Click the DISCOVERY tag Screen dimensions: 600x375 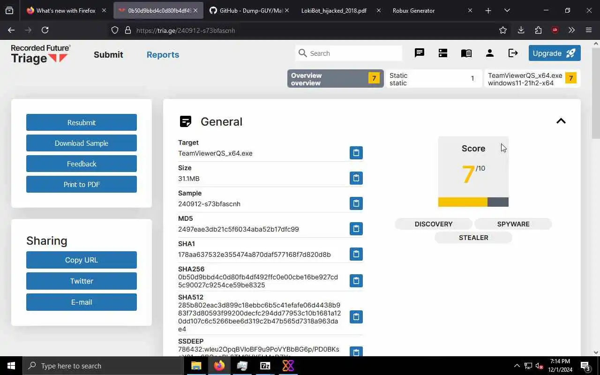pos(434,224)
